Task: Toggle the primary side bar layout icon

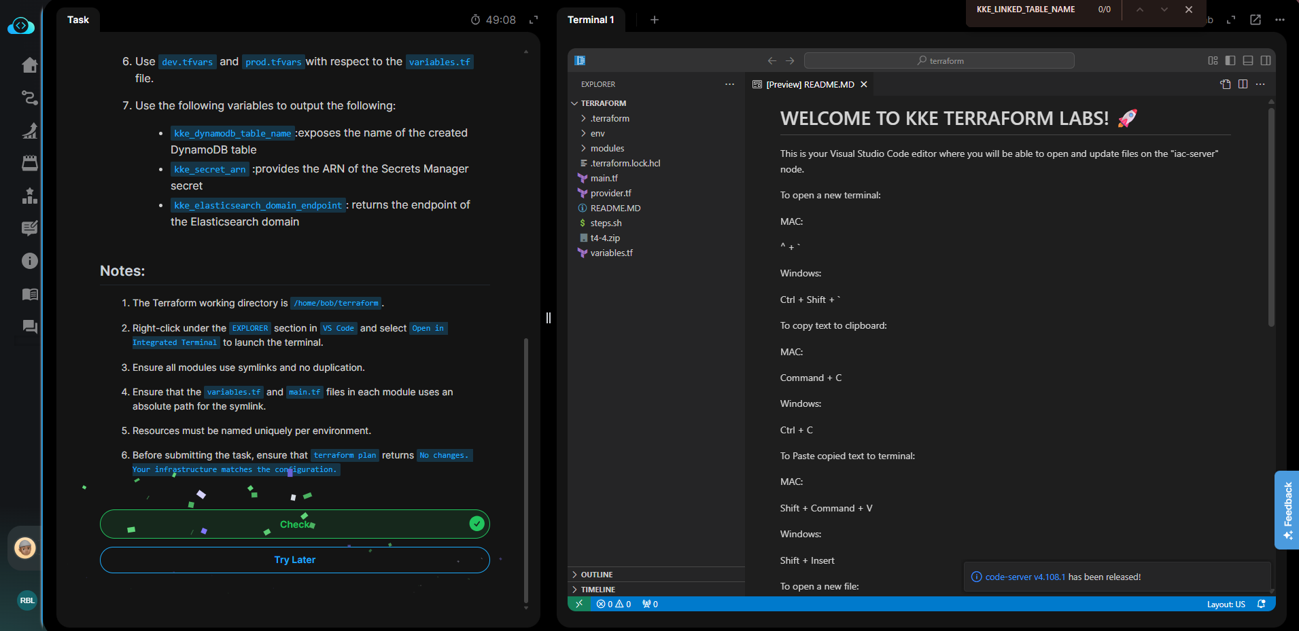Action: (x=1230, y=60)
